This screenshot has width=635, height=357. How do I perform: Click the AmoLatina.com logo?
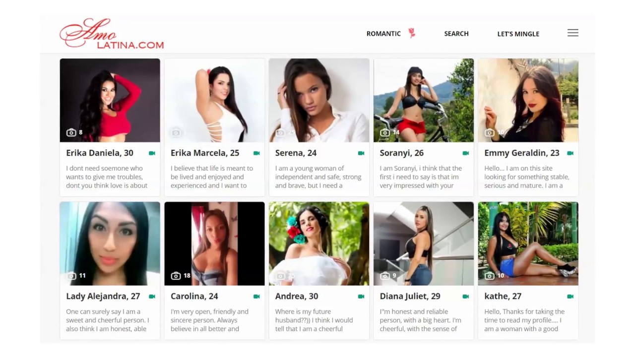[112, 34]
